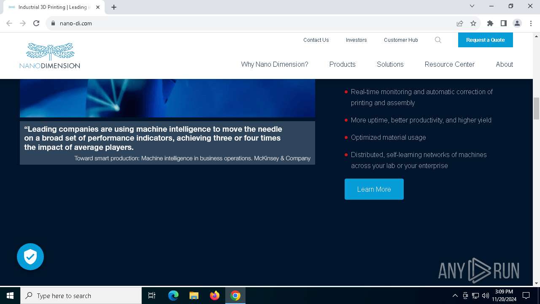Open the About menu
The height and width of the screenshot is (304, 540).
pos(505,64)
